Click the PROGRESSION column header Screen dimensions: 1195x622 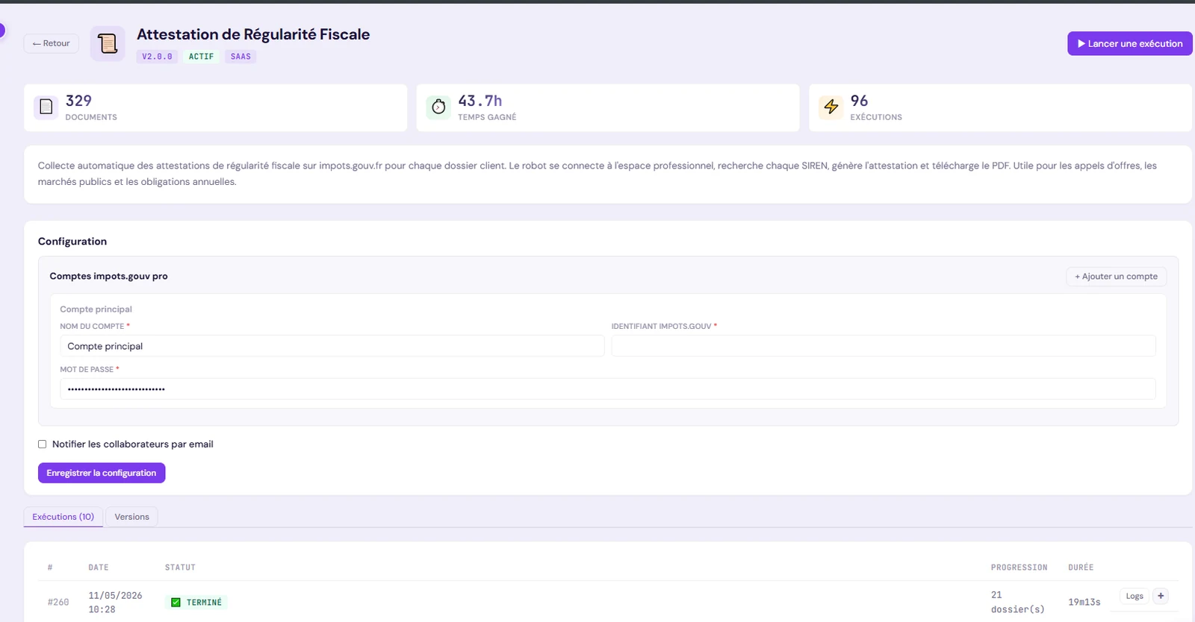[x=1019, y=568]
